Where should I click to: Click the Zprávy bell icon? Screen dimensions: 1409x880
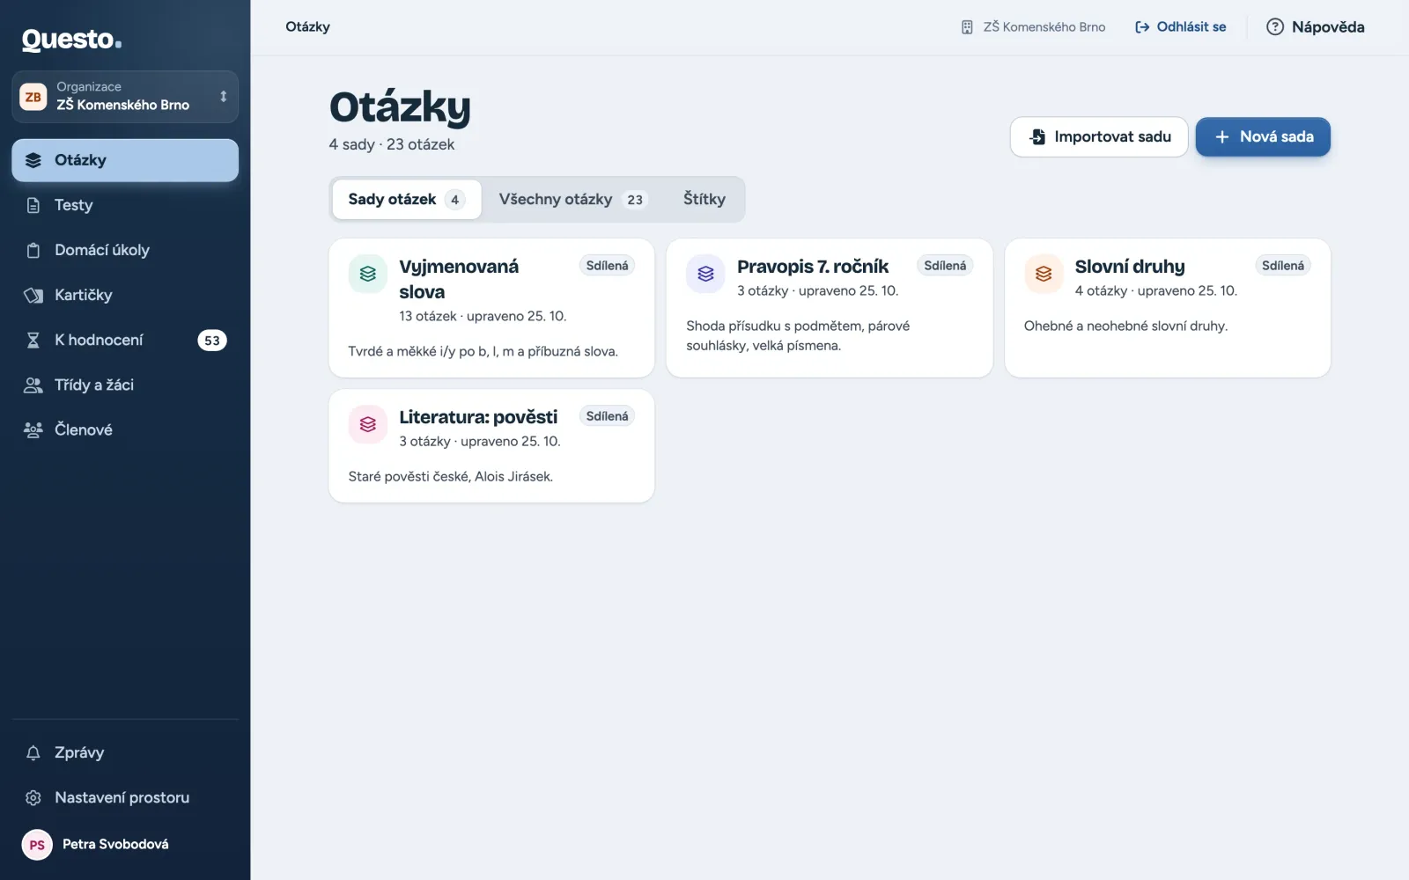pos(33,752)
